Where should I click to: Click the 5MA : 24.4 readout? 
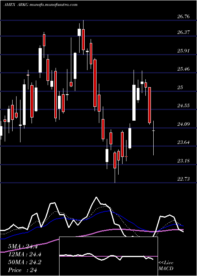pyautogui.click(x=23, y=246)
